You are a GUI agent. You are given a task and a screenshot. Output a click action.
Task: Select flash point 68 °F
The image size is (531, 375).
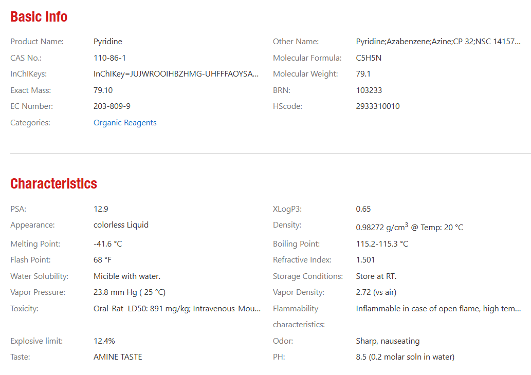pos(102,259)
